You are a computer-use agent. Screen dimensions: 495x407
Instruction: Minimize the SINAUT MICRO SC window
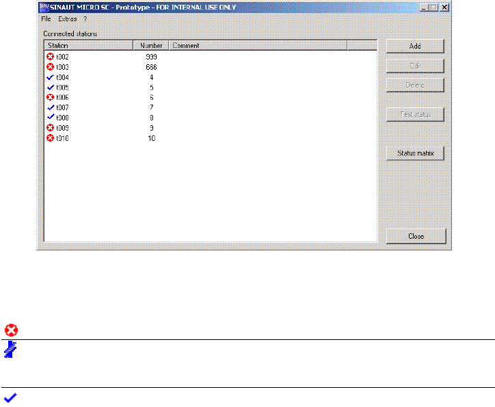pos(424,8)
